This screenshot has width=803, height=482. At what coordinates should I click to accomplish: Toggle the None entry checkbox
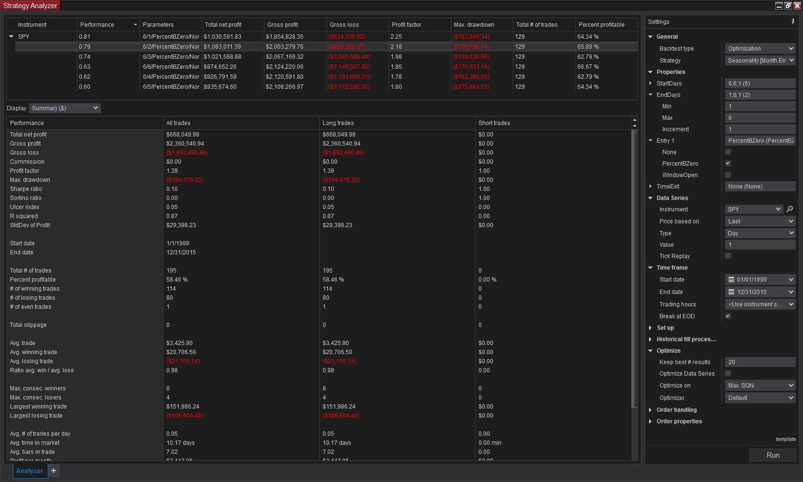pyautogui.click(x=728, y=152)
